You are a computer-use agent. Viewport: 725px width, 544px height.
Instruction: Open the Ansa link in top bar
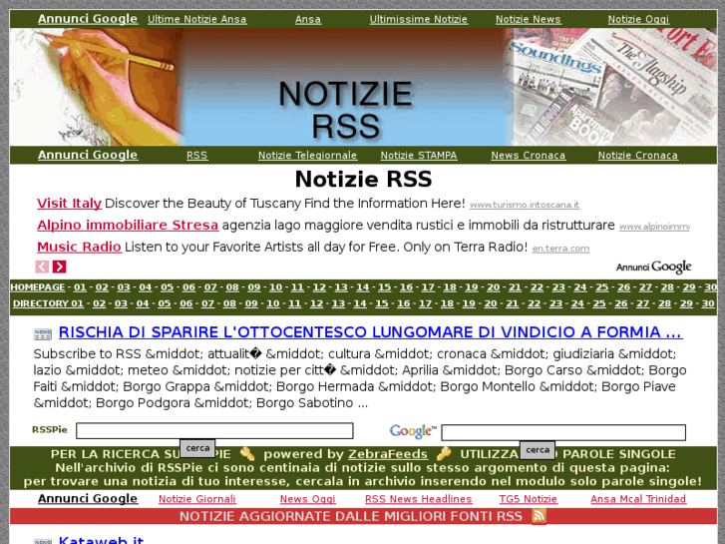coord(308,19)
